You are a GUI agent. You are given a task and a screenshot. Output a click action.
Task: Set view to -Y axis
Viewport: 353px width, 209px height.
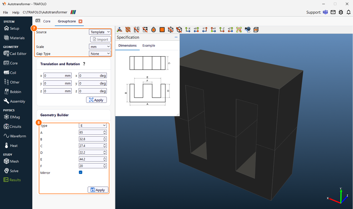[205, 30]
